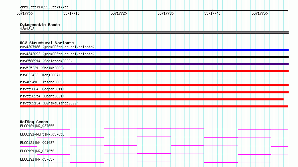Click ruler tick label 55717730
298x167 pixels.
click(165, 13)
